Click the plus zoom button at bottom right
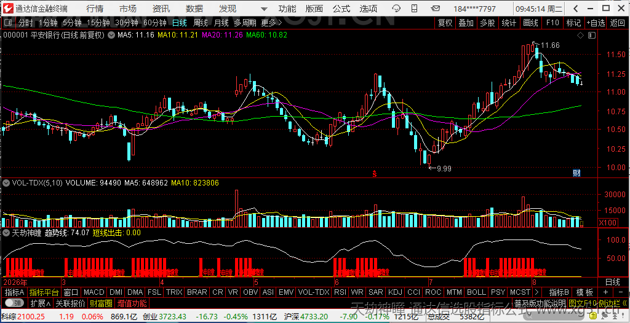Image resolution: width=630 pixels, height=323 pixels. 605,292
